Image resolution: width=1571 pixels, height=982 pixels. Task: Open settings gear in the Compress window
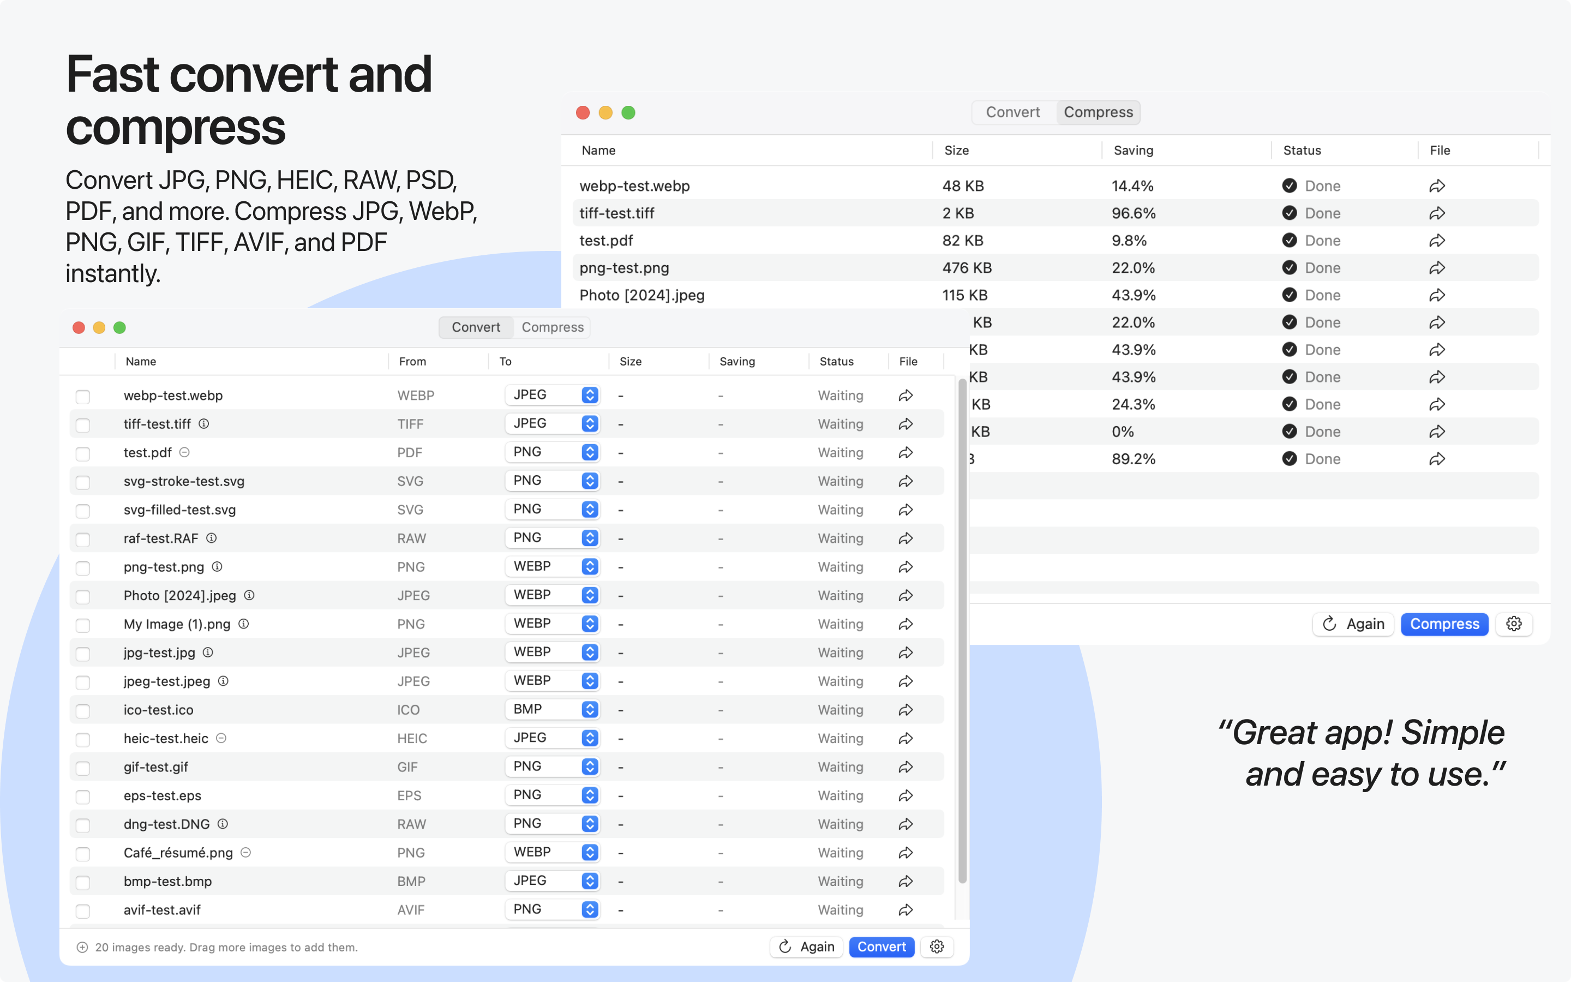tap(1514, 624)
